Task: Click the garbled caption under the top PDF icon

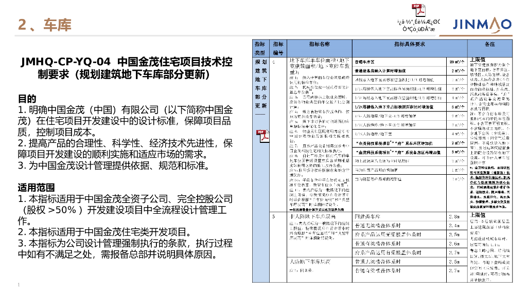Action: coord(418,26)
